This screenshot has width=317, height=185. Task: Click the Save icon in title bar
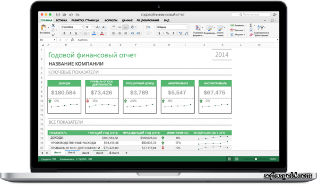(x=58, y=15)
